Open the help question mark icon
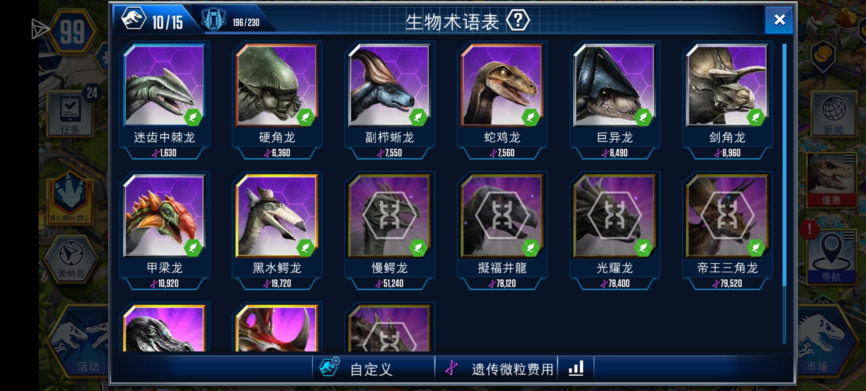This screenshot has height=391, width=866. pyautogui.click(x=518, y=21)
